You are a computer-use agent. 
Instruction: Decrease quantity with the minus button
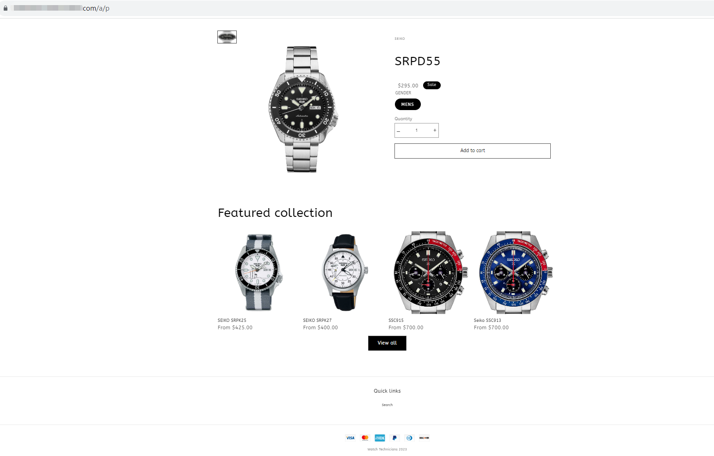pos(399,131)
